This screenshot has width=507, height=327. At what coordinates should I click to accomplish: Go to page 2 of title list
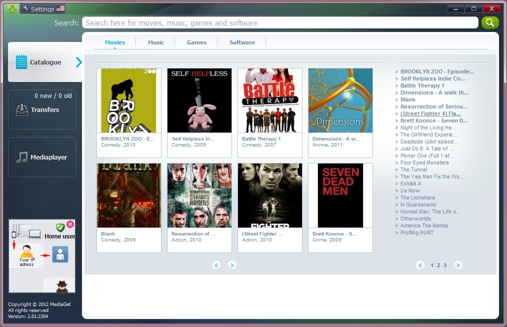coord(438,265)
